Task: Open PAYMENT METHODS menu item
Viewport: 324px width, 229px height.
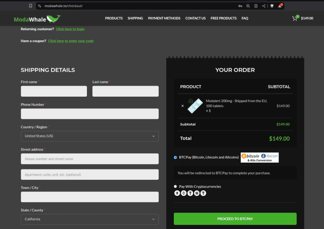Action: pyautogui.click(x=164, y=18)
